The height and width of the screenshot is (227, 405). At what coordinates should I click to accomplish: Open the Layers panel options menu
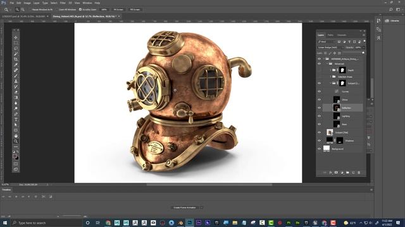[364, 35]
